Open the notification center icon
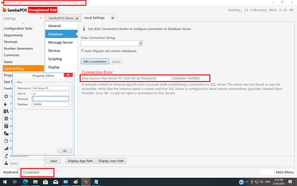The image size is (297, 186). coord(291,182)
